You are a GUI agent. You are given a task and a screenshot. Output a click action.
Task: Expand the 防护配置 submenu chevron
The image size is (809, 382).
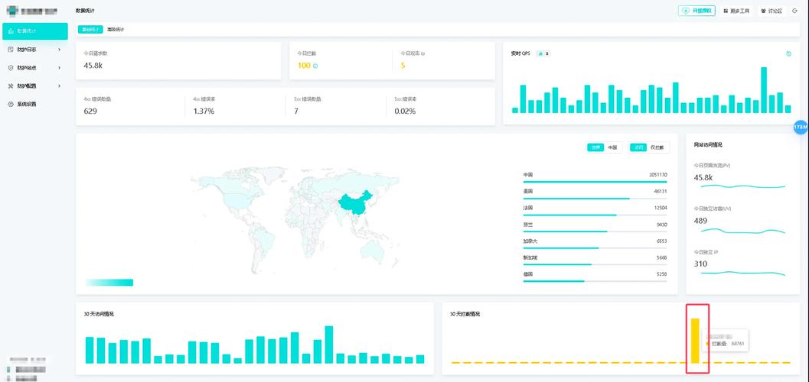[x=59, y=86]
